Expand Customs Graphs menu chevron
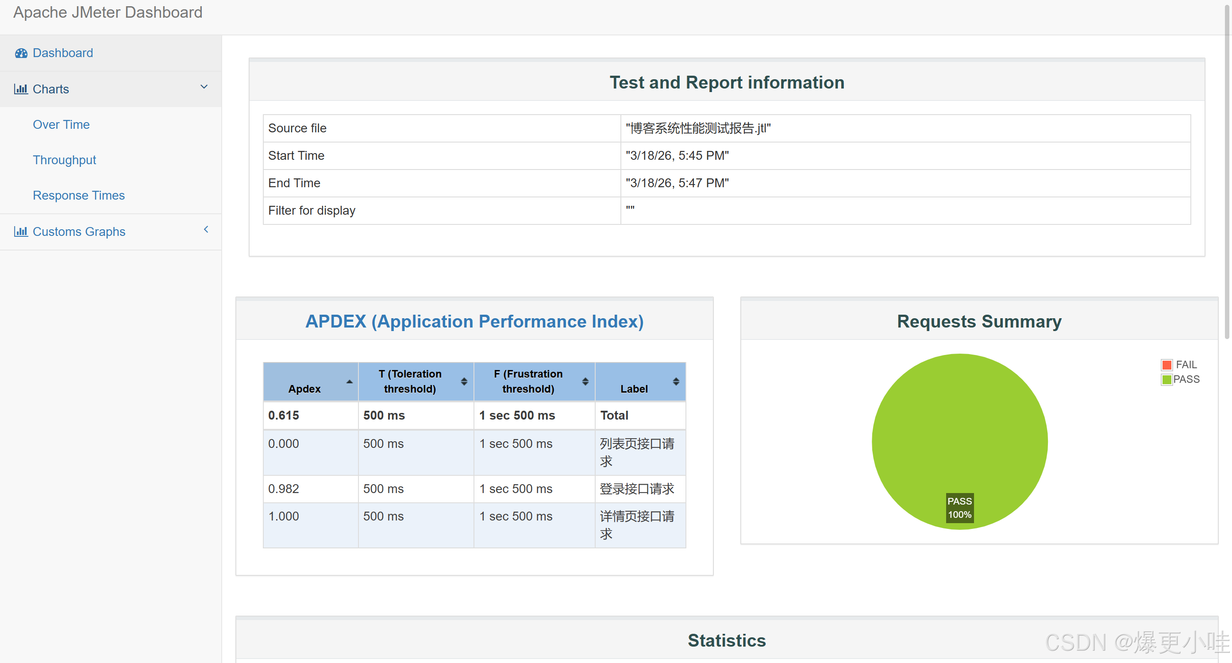1232x663 pixels. [206, 230]
